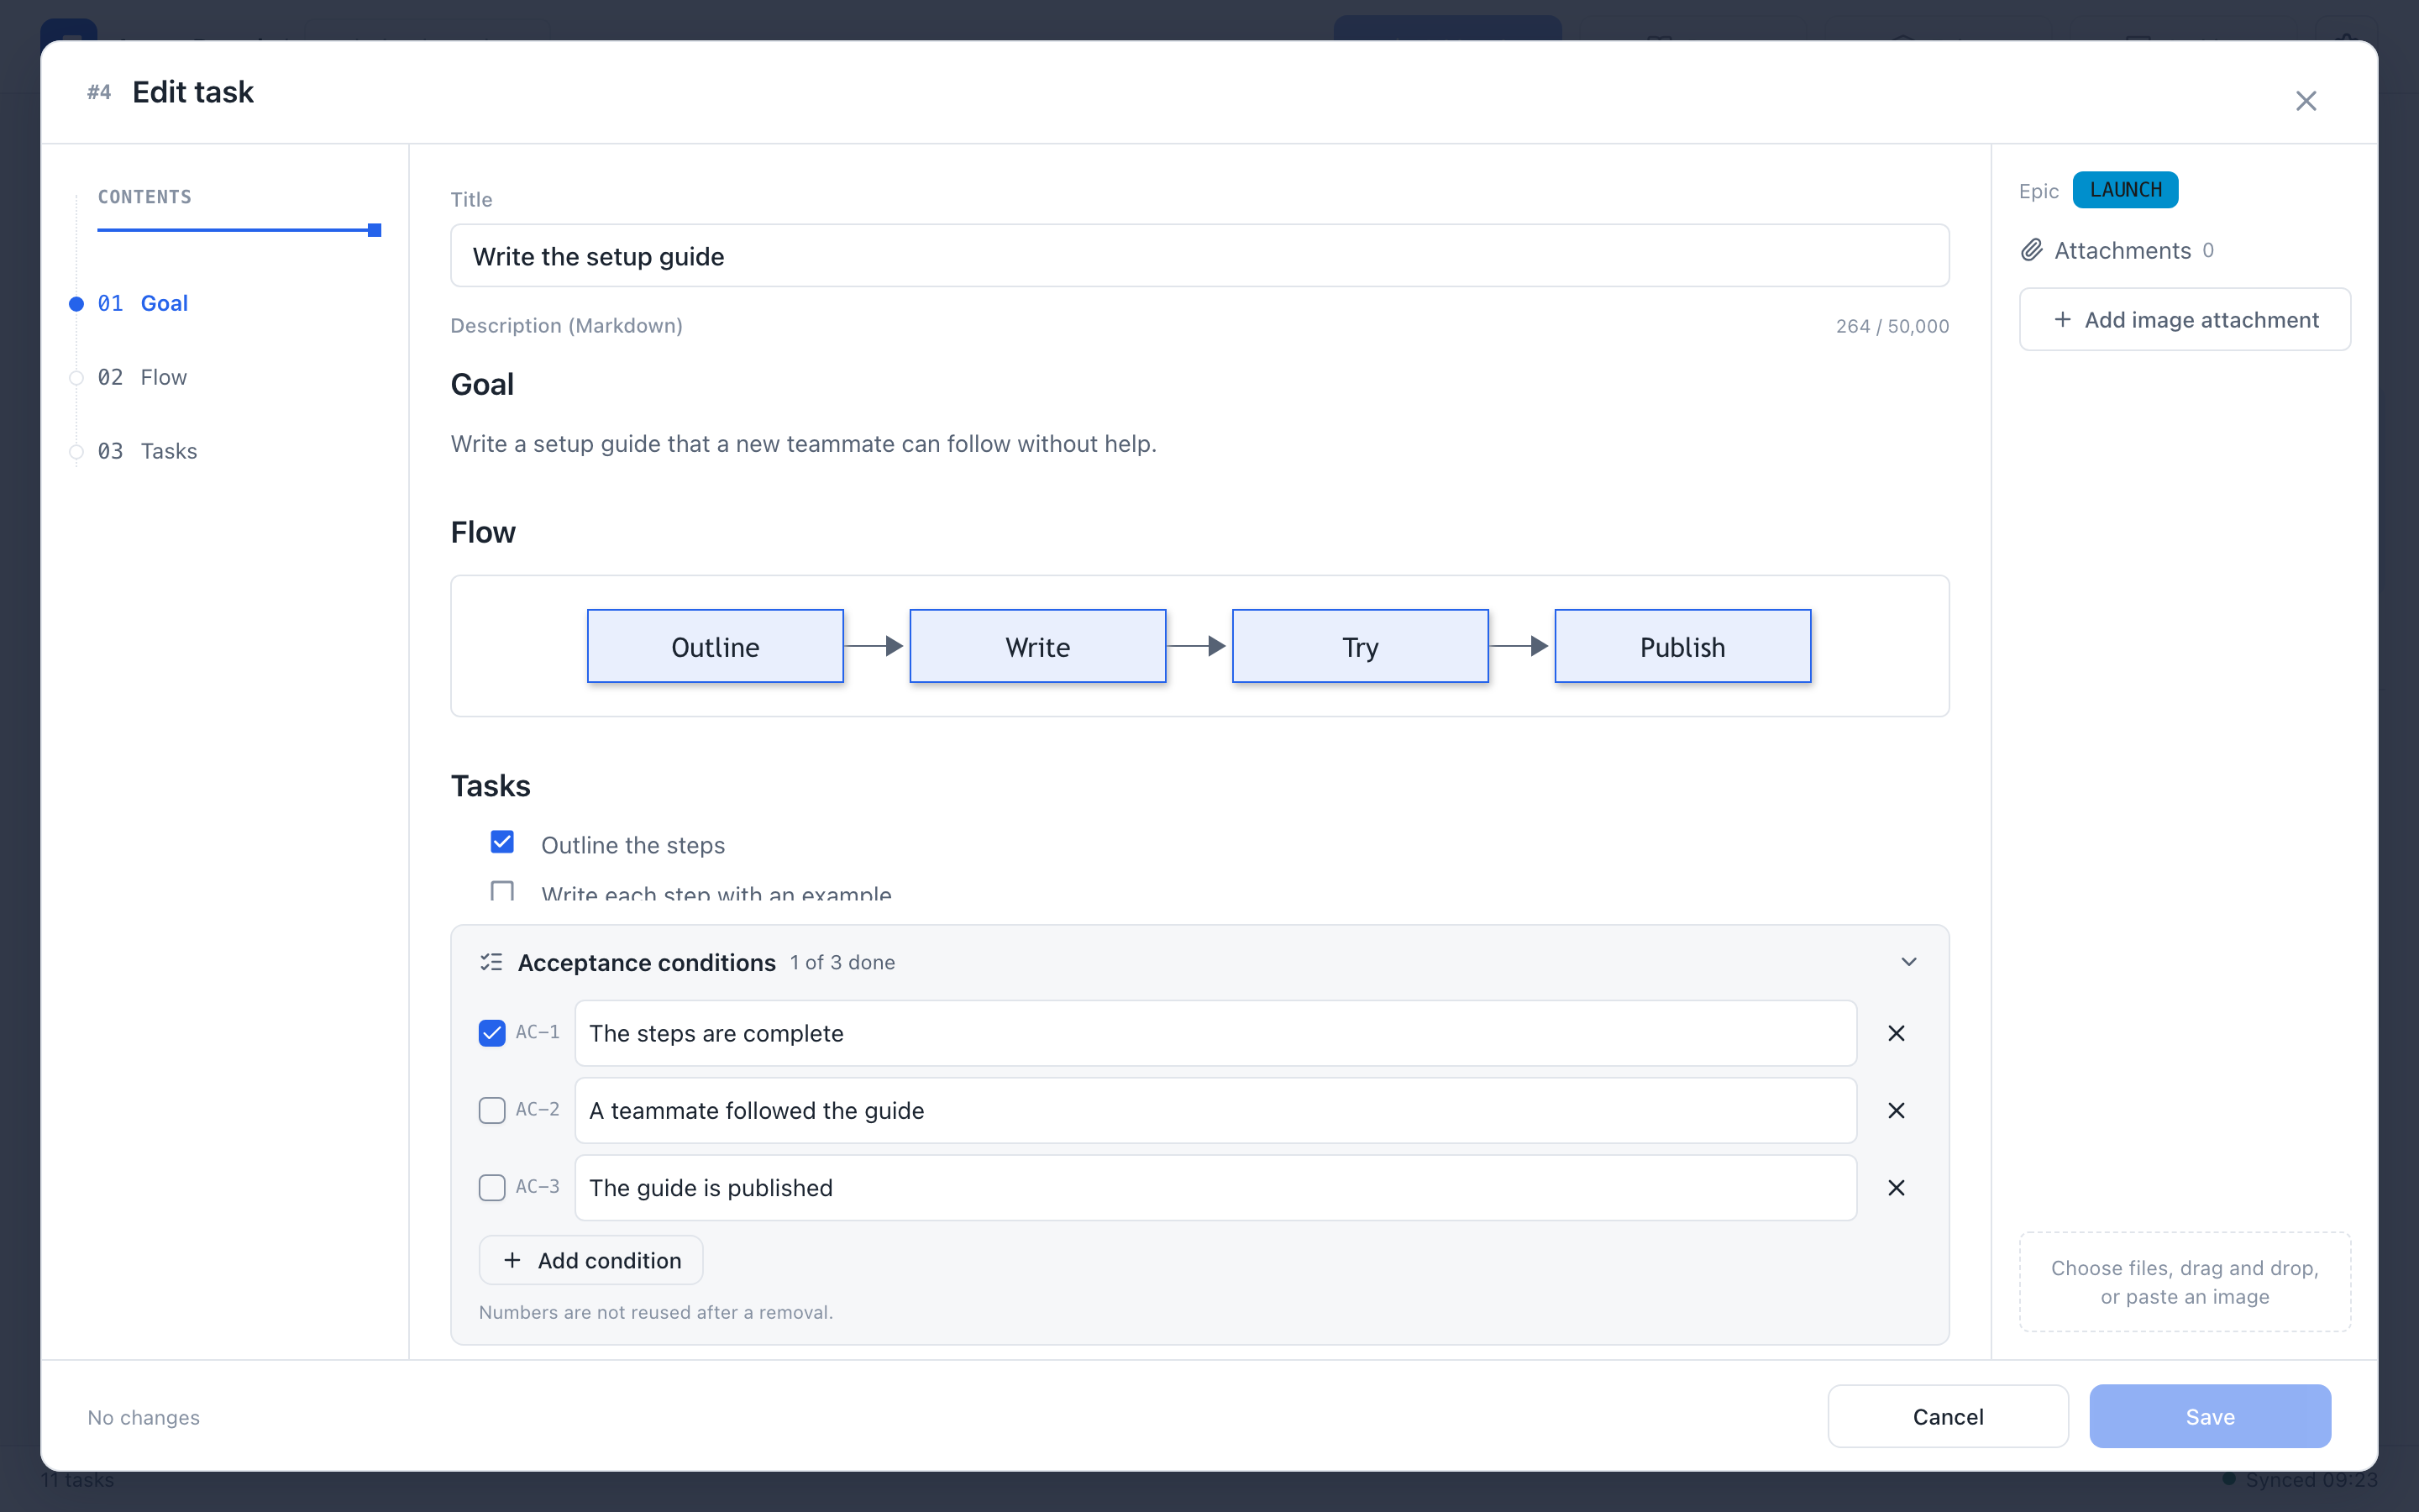The image size is (2419, 1512).
Task: Jump to 03 Tasks in contents
Action: click(147, 451)
